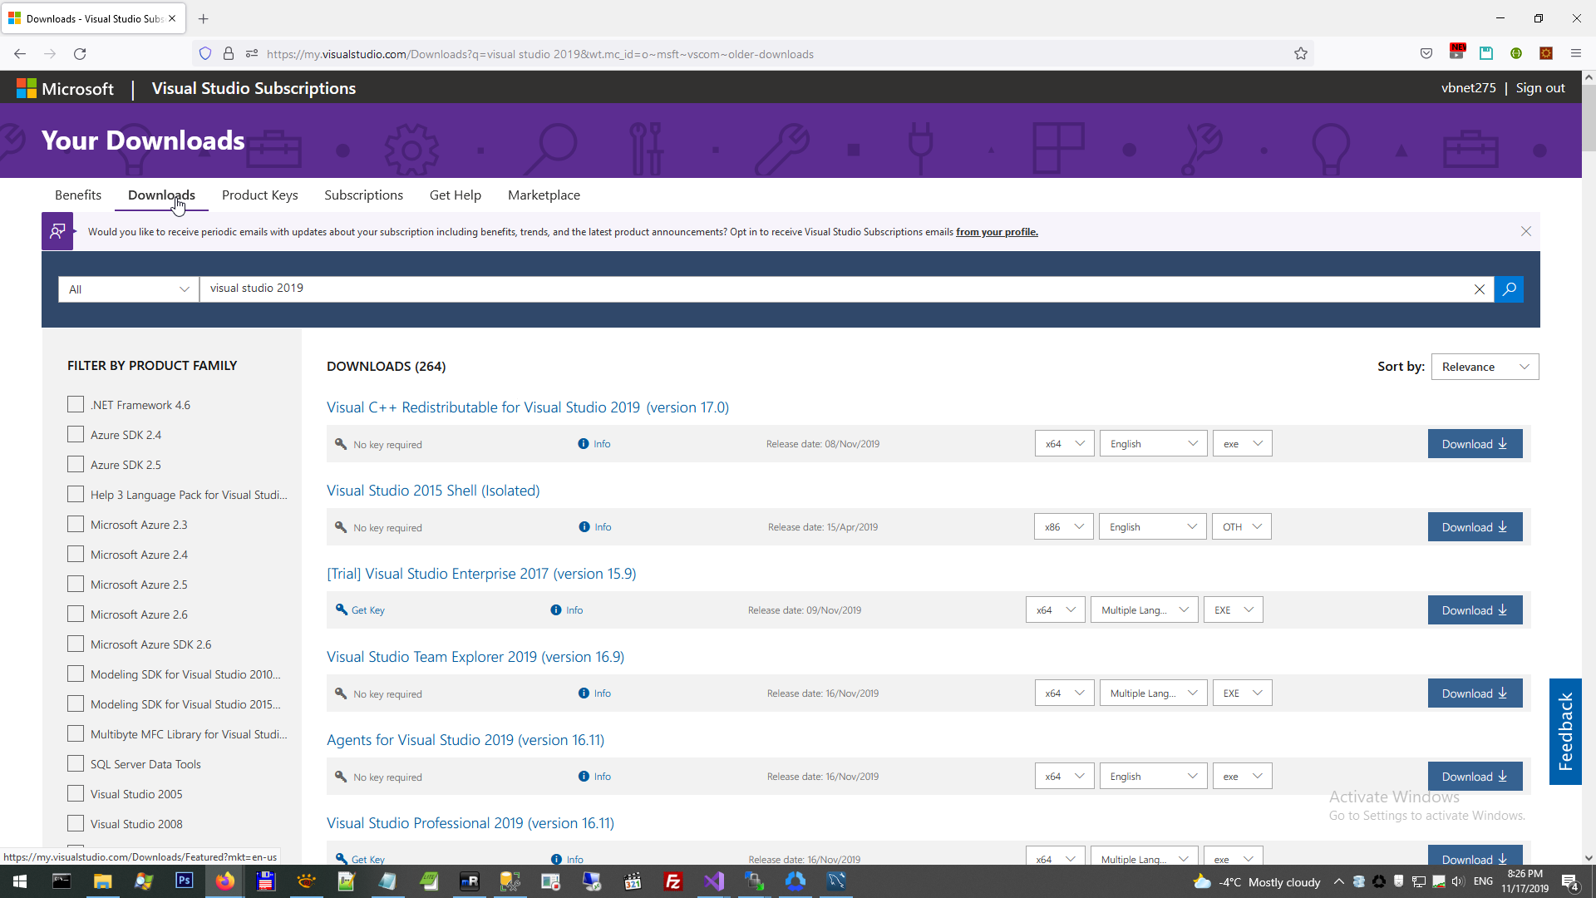Open x86 architecture dropdown for 2015 Shell

(1063, 527)
